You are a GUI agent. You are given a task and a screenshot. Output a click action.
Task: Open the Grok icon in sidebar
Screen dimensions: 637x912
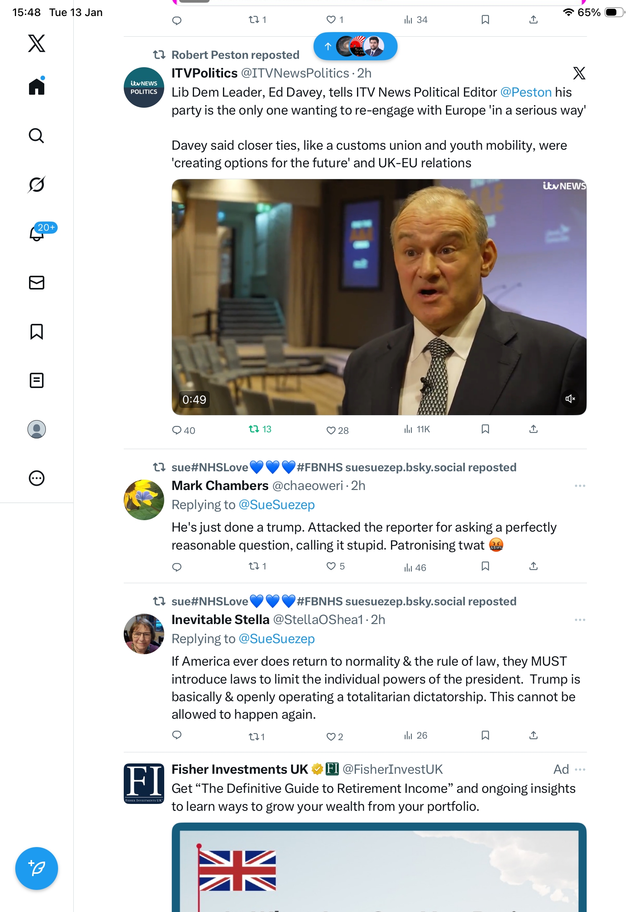37,184
